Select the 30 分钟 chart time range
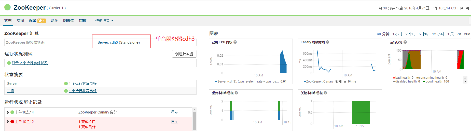The width and height of the screenshot is (471, 131). (383, 34)
